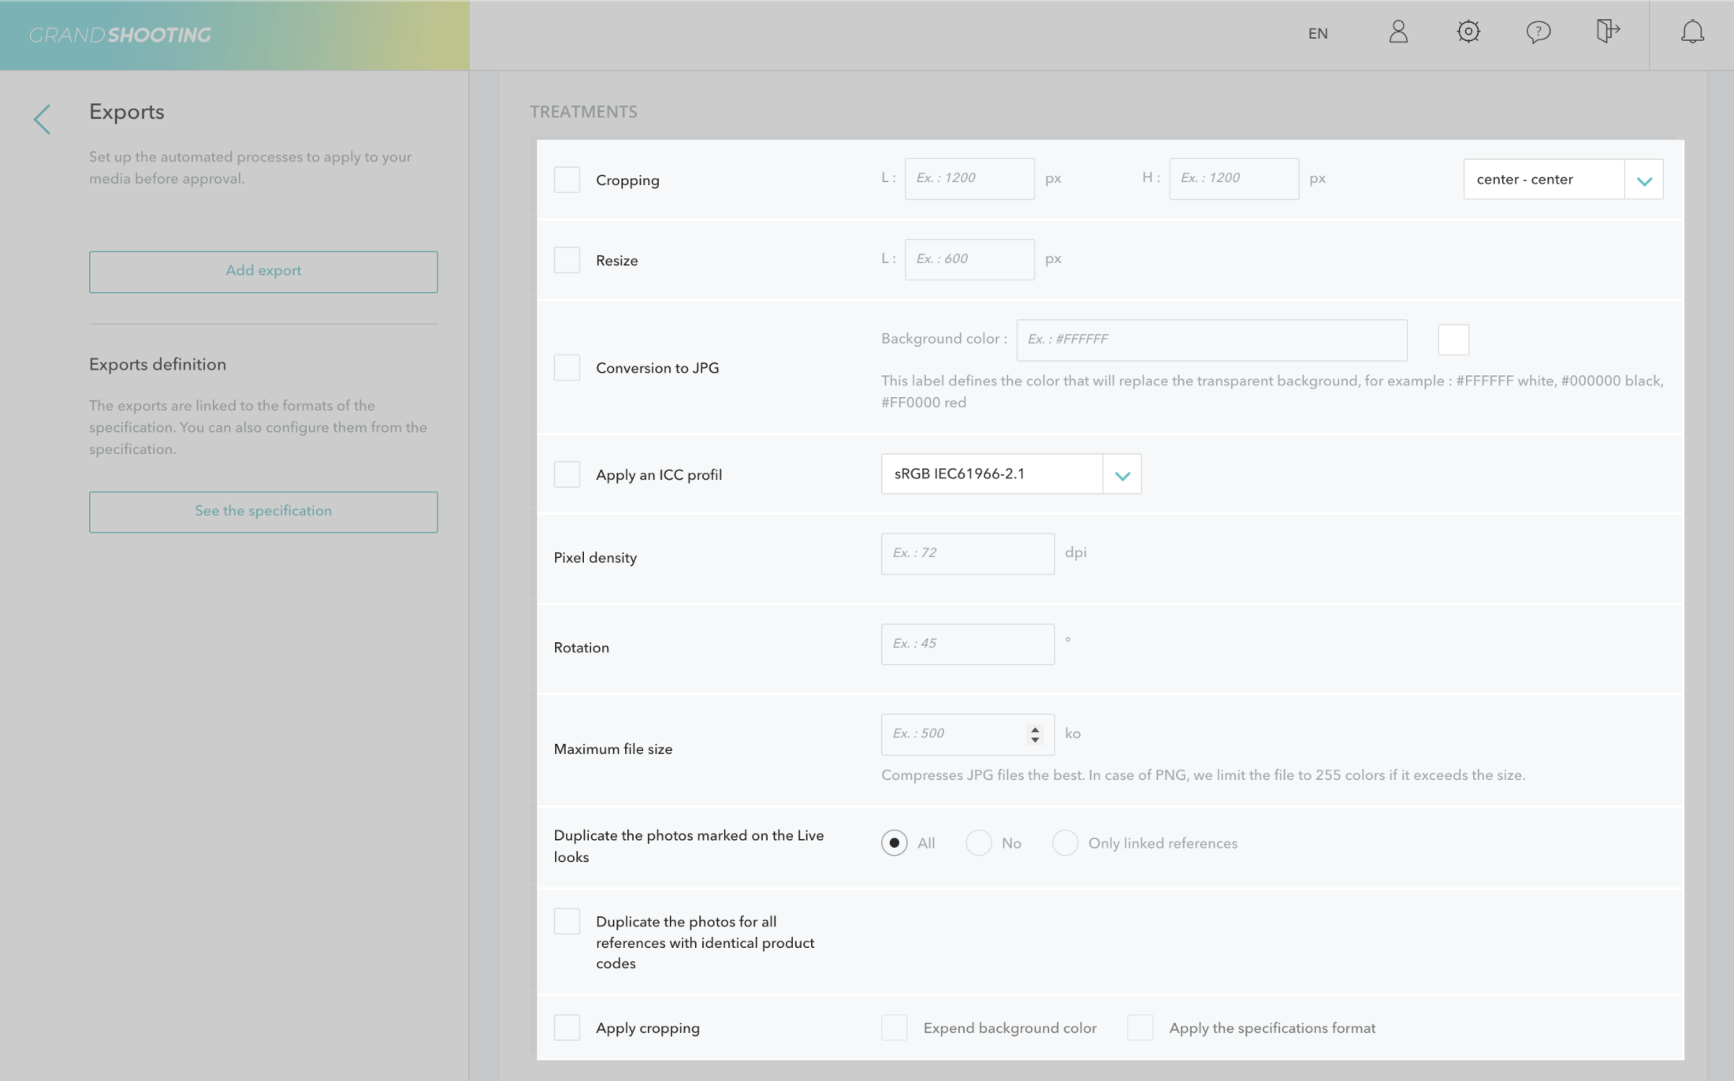Tick the Conversion to JPG checkbox

[x=567, y=367]
